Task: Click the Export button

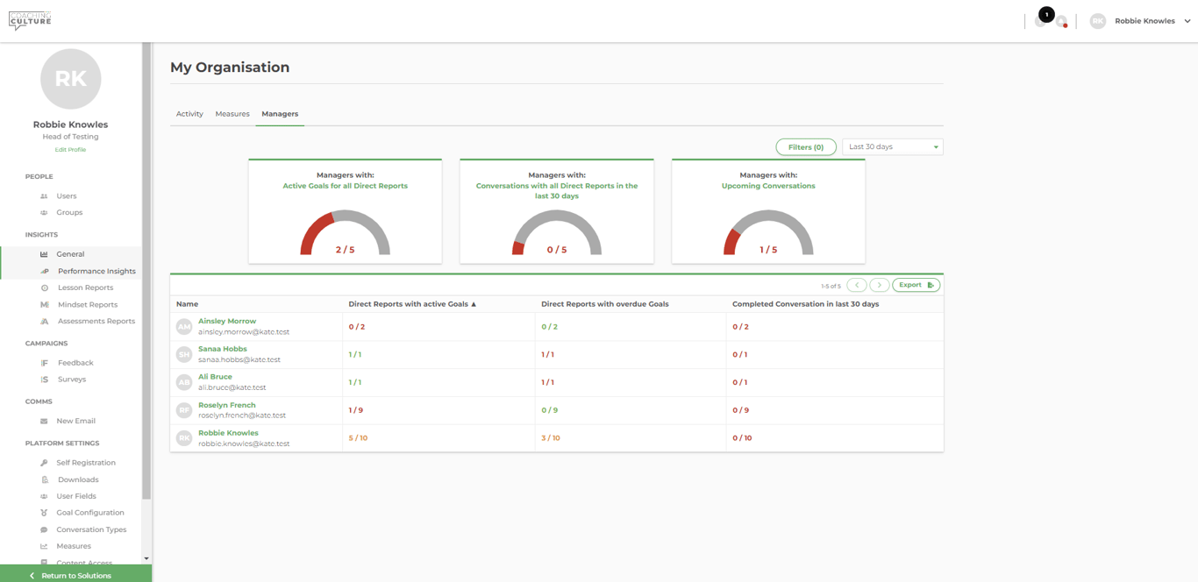Action: pos(916,285)
